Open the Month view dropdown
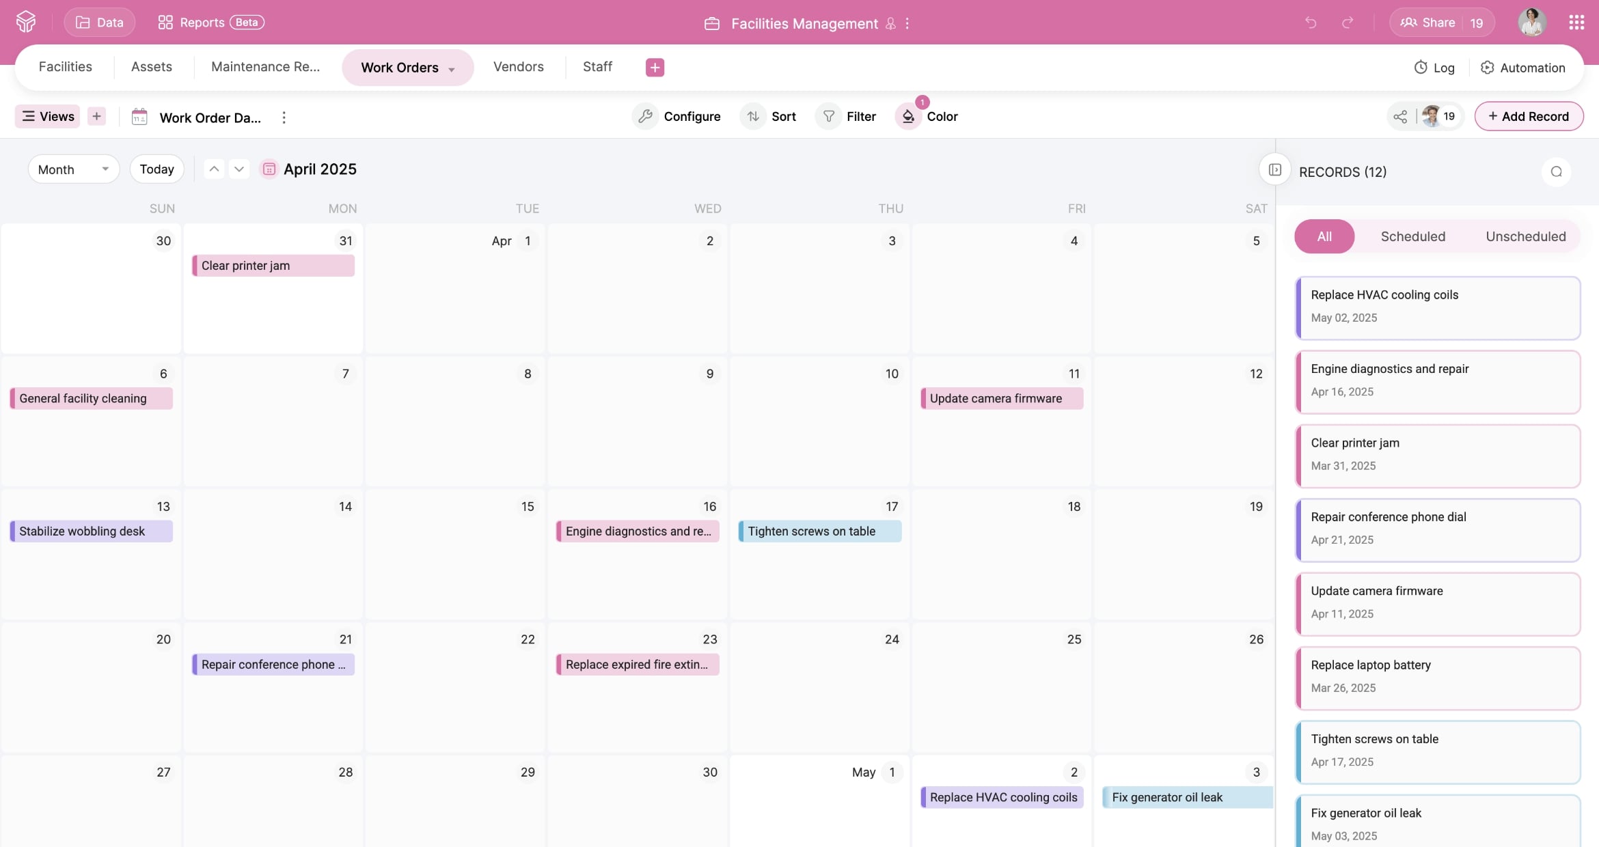 tap(73, 169)
